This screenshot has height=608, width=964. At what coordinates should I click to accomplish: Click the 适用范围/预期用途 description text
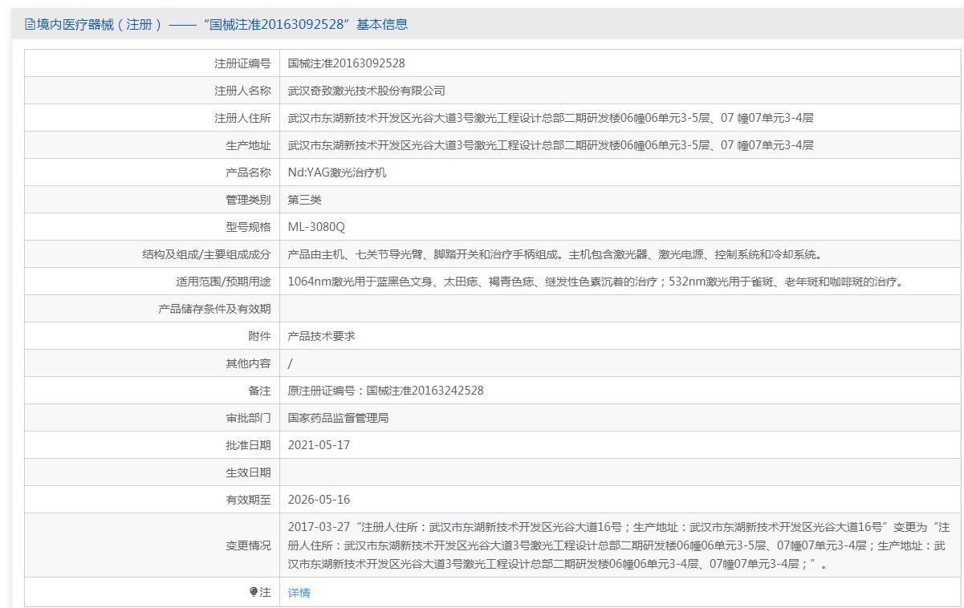(x=596, y=282)
